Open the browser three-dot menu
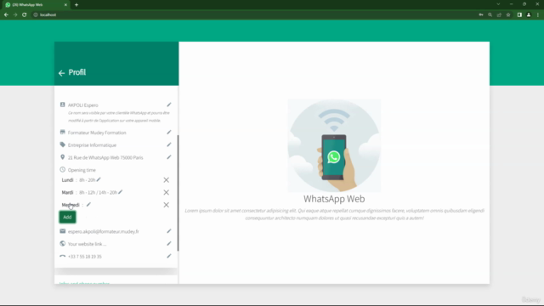Screen dimensions: 544x306 click(x=538, y=14)
